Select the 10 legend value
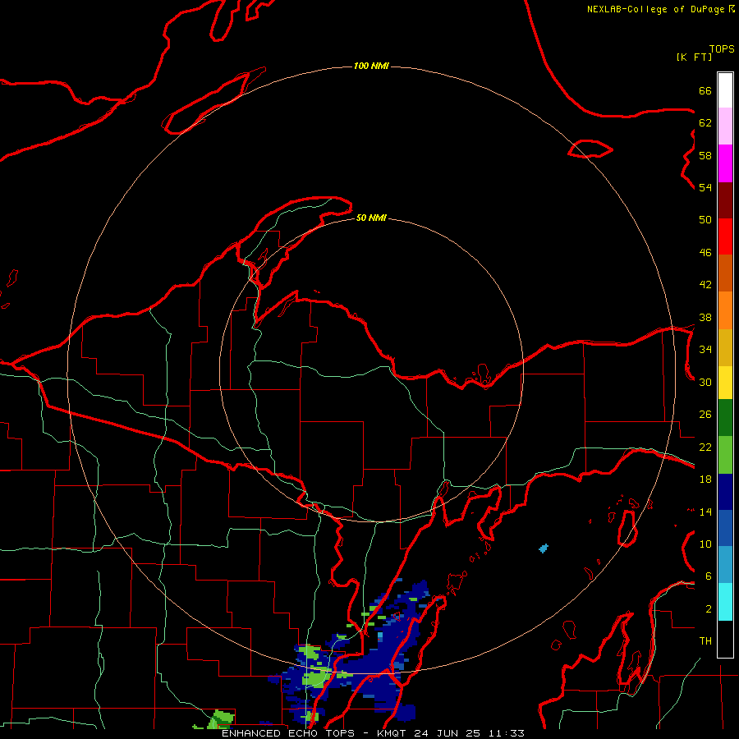The height and width of the screenshot is (739, 739). [x=705, y=544]
